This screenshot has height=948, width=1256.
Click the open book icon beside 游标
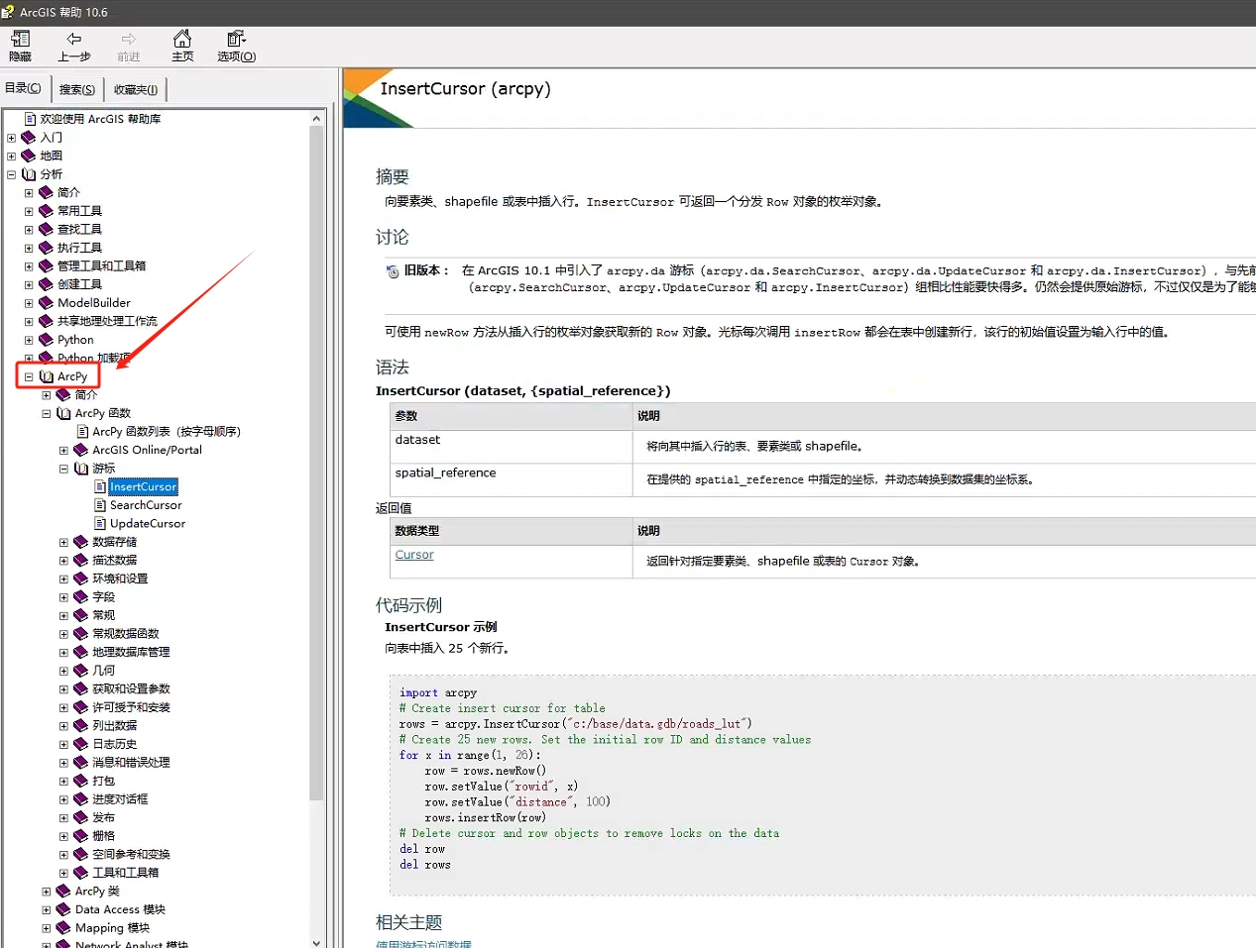pos(81,469)
